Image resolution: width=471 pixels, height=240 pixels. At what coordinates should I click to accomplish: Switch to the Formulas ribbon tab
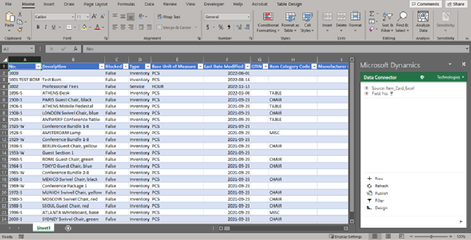tap(127, 4)
